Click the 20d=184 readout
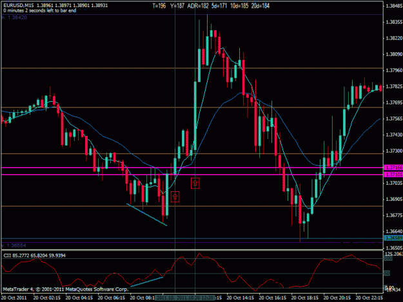This screenshot has width=403, height=302. pyautogui.click(x=260, y=6)
